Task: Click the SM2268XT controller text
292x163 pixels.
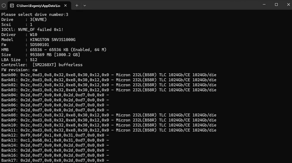Action: 44,65
